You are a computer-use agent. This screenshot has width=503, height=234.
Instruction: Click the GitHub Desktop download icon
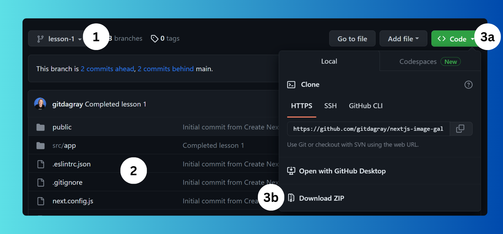click(291, 171)
